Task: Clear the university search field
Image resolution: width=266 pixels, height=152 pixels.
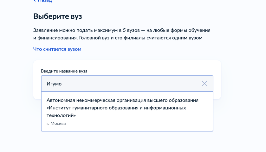Action: coord(204,84)
